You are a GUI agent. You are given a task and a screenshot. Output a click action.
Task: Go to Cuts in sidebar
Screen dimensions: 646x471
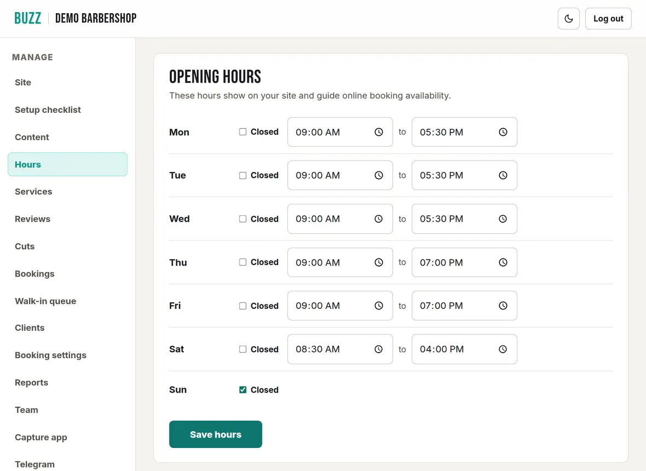point(67,246)
